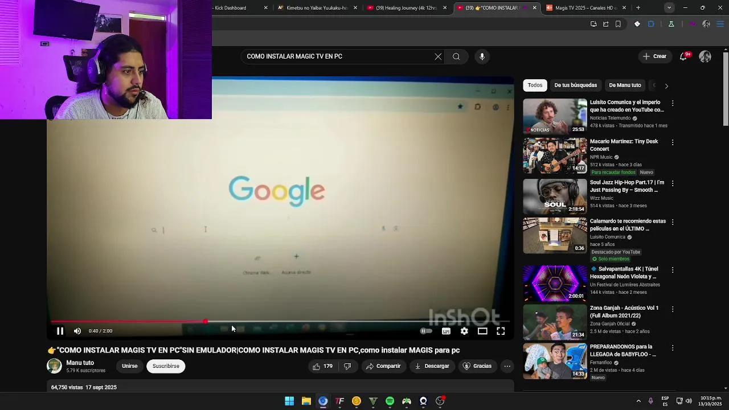Open options for Zona Ganjah Acústico video
The width and height of the screenshot is (729, 410).
pyautogui.click(x=673, y=309)
